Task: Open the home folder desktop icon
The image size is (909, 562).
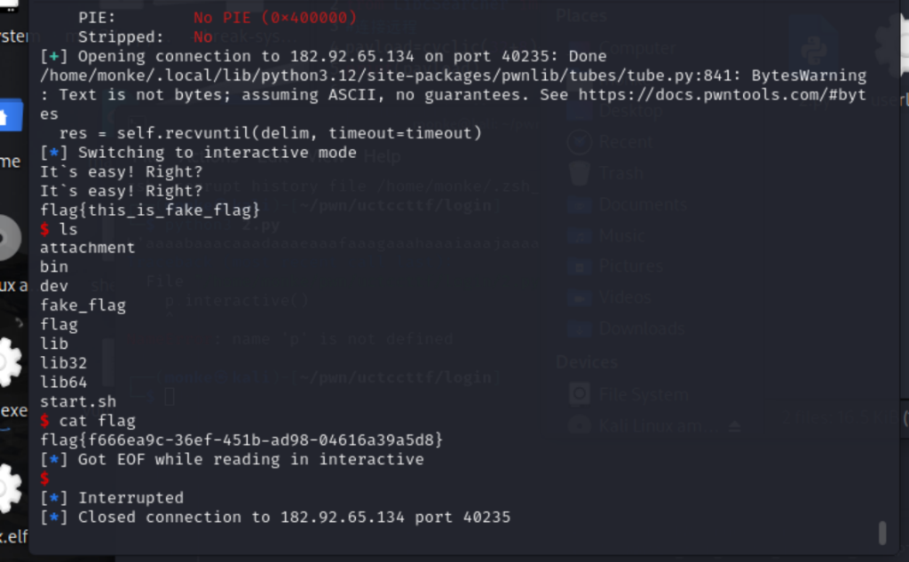Action: 11,115
